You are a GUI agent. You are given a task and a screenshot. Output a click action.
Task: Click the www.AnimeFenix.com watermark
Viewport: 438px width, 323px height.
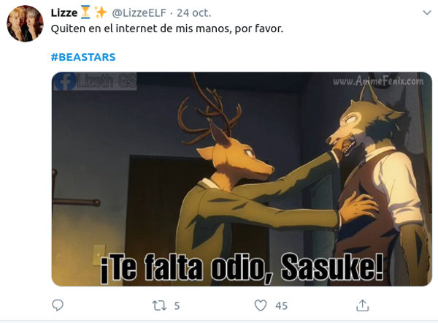(378, 81)
